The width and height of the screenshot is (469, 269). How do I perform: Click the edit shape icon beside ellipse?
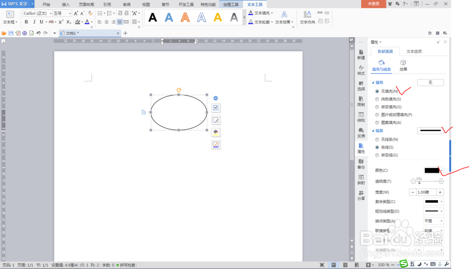pos(216,121)
